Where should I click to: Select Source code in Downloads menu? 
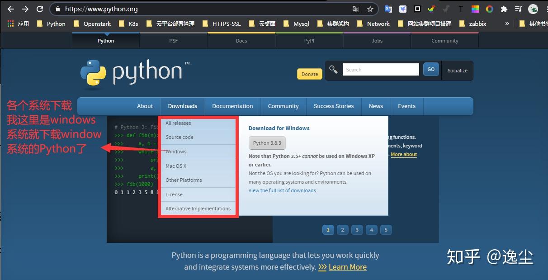tap(198, 137)
